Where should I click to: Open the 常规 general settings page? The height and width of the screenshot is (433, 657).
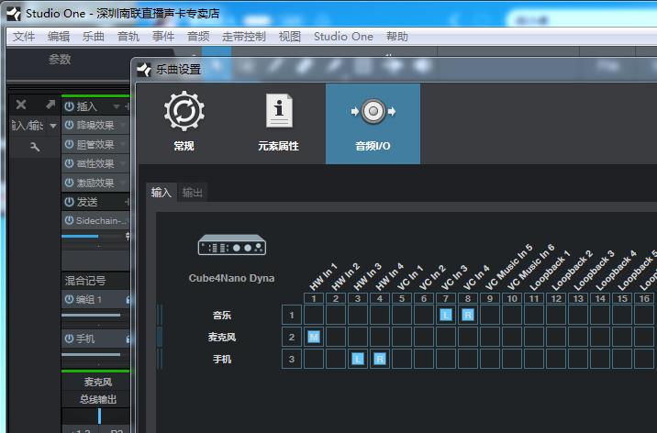pyautogui.click(x=184, y=121)
